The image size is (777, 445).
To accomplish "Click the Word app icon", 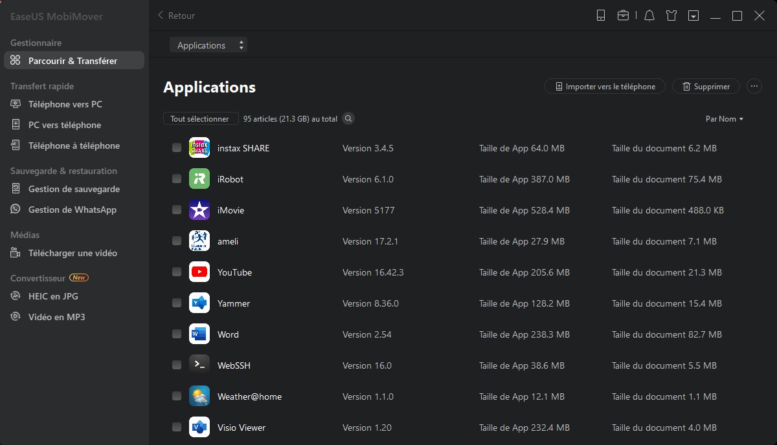I will coord(199,334).
